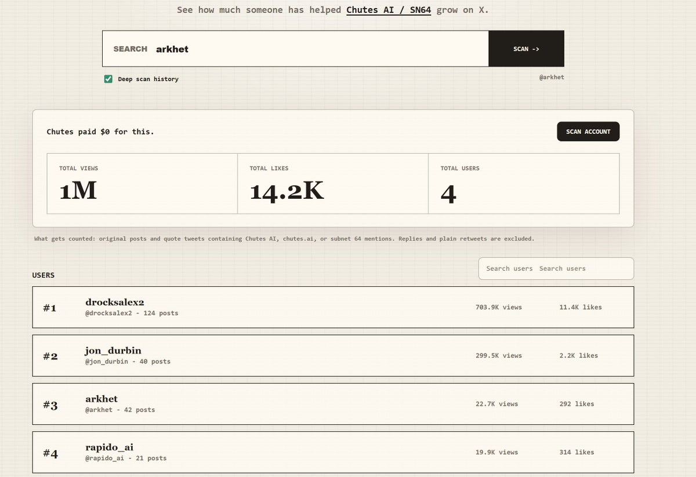The width and height of the screenshot is (696, 477).
Task: Toggle the Deep scan history checkbox
Action: click(108, 79)
